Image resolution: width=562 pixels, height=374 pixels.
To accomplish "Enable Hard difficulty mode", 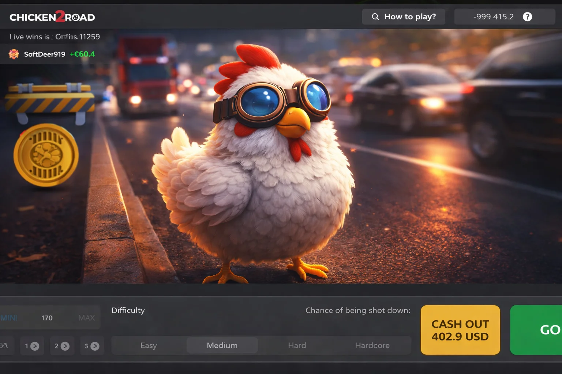I will click(297, 345).
